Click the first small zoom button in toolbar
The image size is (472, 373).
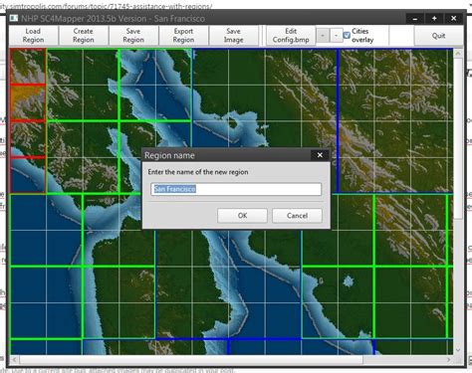click(x=323, y=36)
